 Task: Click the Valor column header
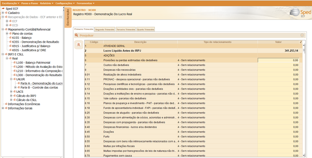pos(278,42)
